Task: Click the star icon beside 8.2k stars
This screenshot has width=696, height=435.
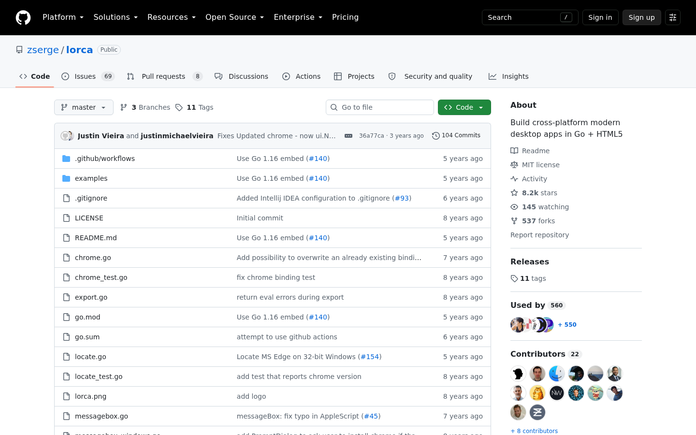Action: coord(514,193)
